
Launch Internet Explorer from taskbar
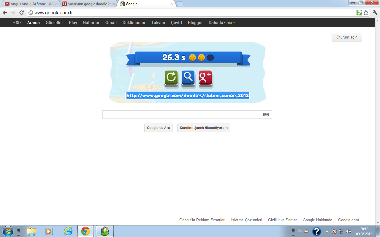(x=68, y=231)
